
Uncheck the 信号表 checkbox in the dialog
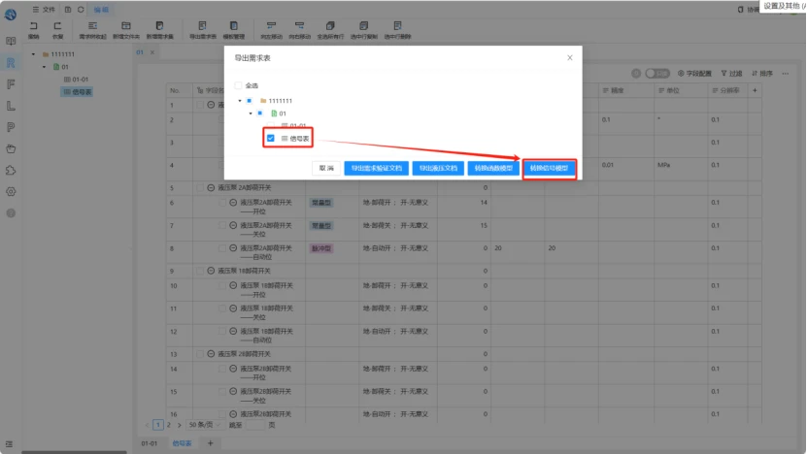click(271, 139)
